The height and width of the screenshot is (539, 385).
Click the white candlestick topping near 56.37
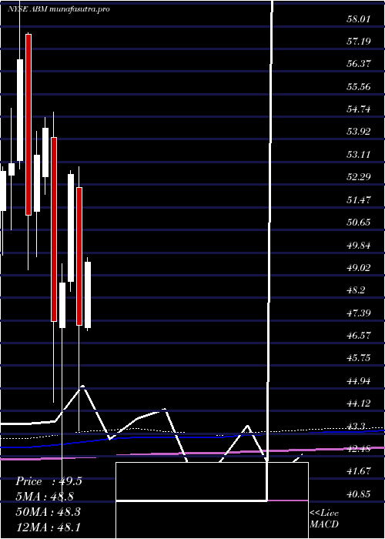point(20,110)
